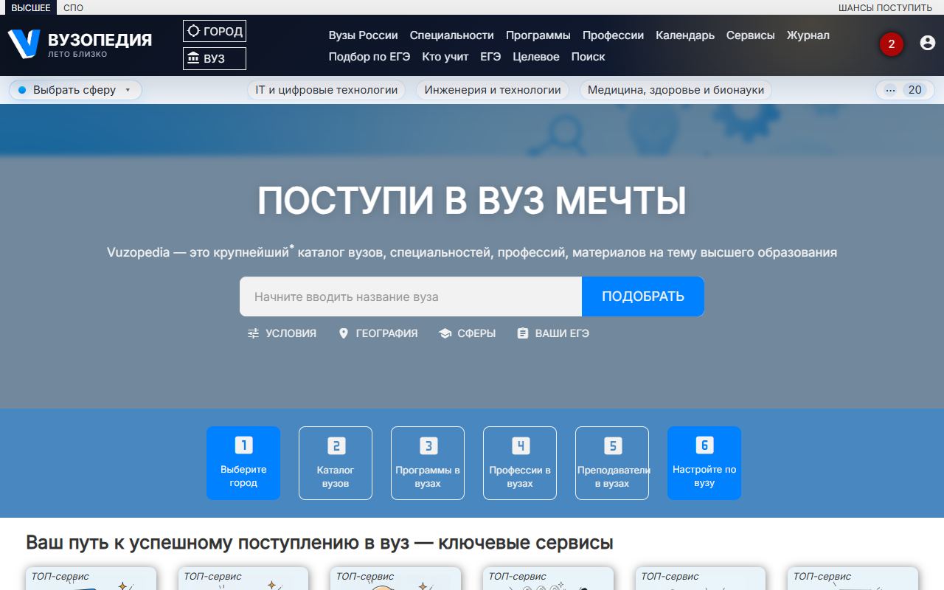Switch to the ВЫСШЕЕ tab
Screen dimensions: 944x590
pos(31,7)
